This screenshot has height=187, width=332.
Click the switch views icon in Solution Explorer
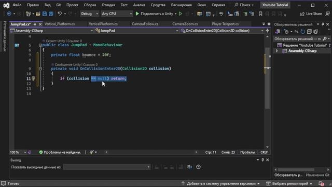pos(277,32)
